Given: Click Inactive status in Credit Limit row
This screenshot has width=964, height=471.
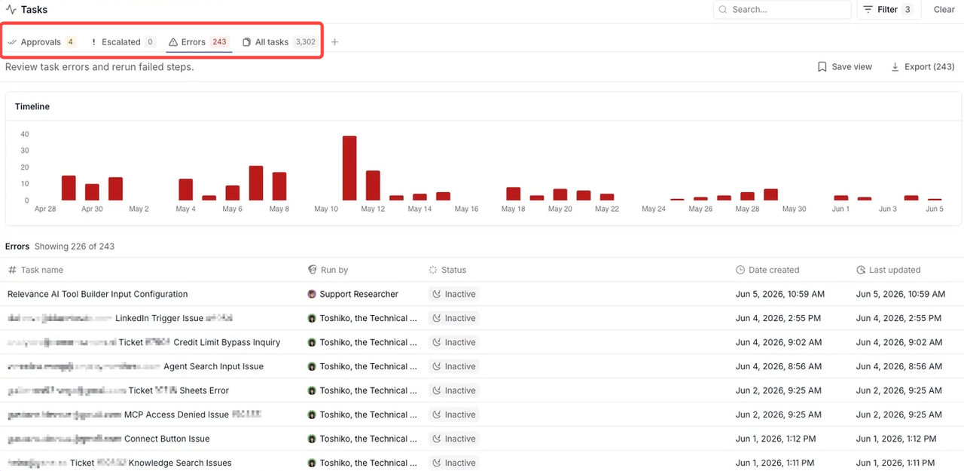Looking at the screenshot, I should 453,342.
